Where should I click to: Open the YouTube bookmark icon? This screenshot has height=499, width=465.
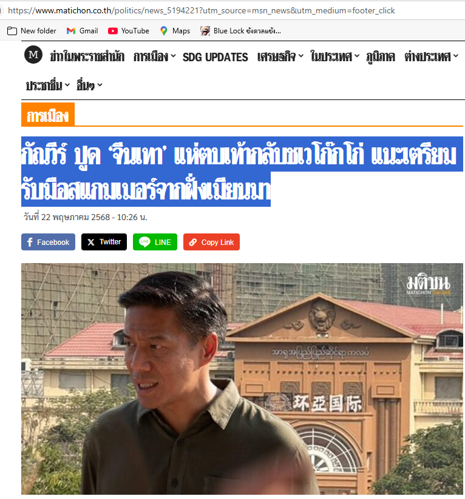pyautogui.click(x=112, y=31)
